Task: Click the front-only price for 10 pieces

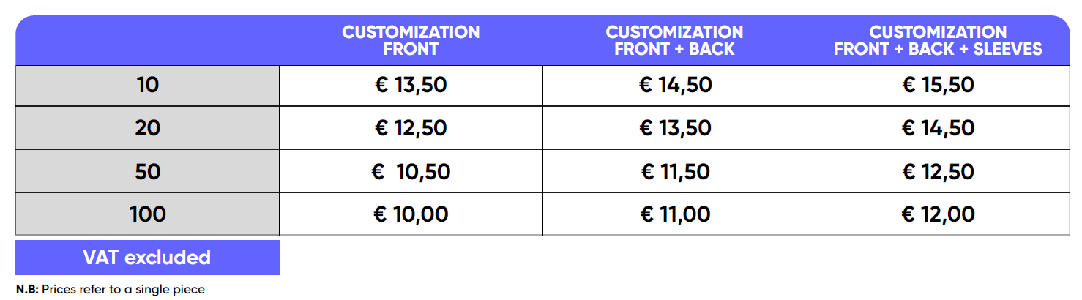Action: tap(411, 86)
